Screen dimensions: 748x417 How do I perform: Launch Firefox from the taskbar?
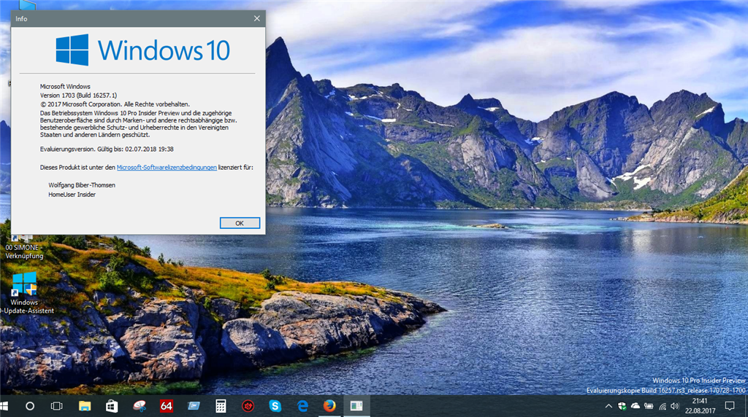(329, 406)
